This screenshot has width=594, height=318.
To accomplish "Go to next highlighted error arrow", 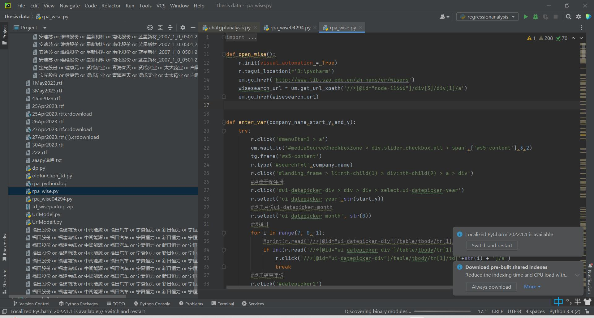I will [581, 38].
